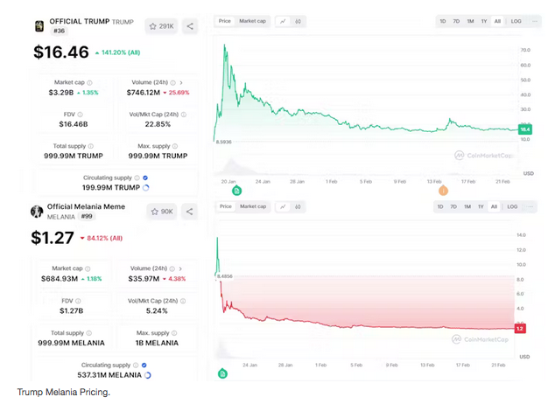Set MELANIA chart range to 1M
The width and height of the screenshot is (548, 404).
click(467, 206)
